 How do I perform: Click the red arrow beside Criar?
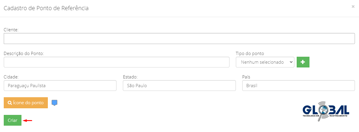[x=28, y=120]
